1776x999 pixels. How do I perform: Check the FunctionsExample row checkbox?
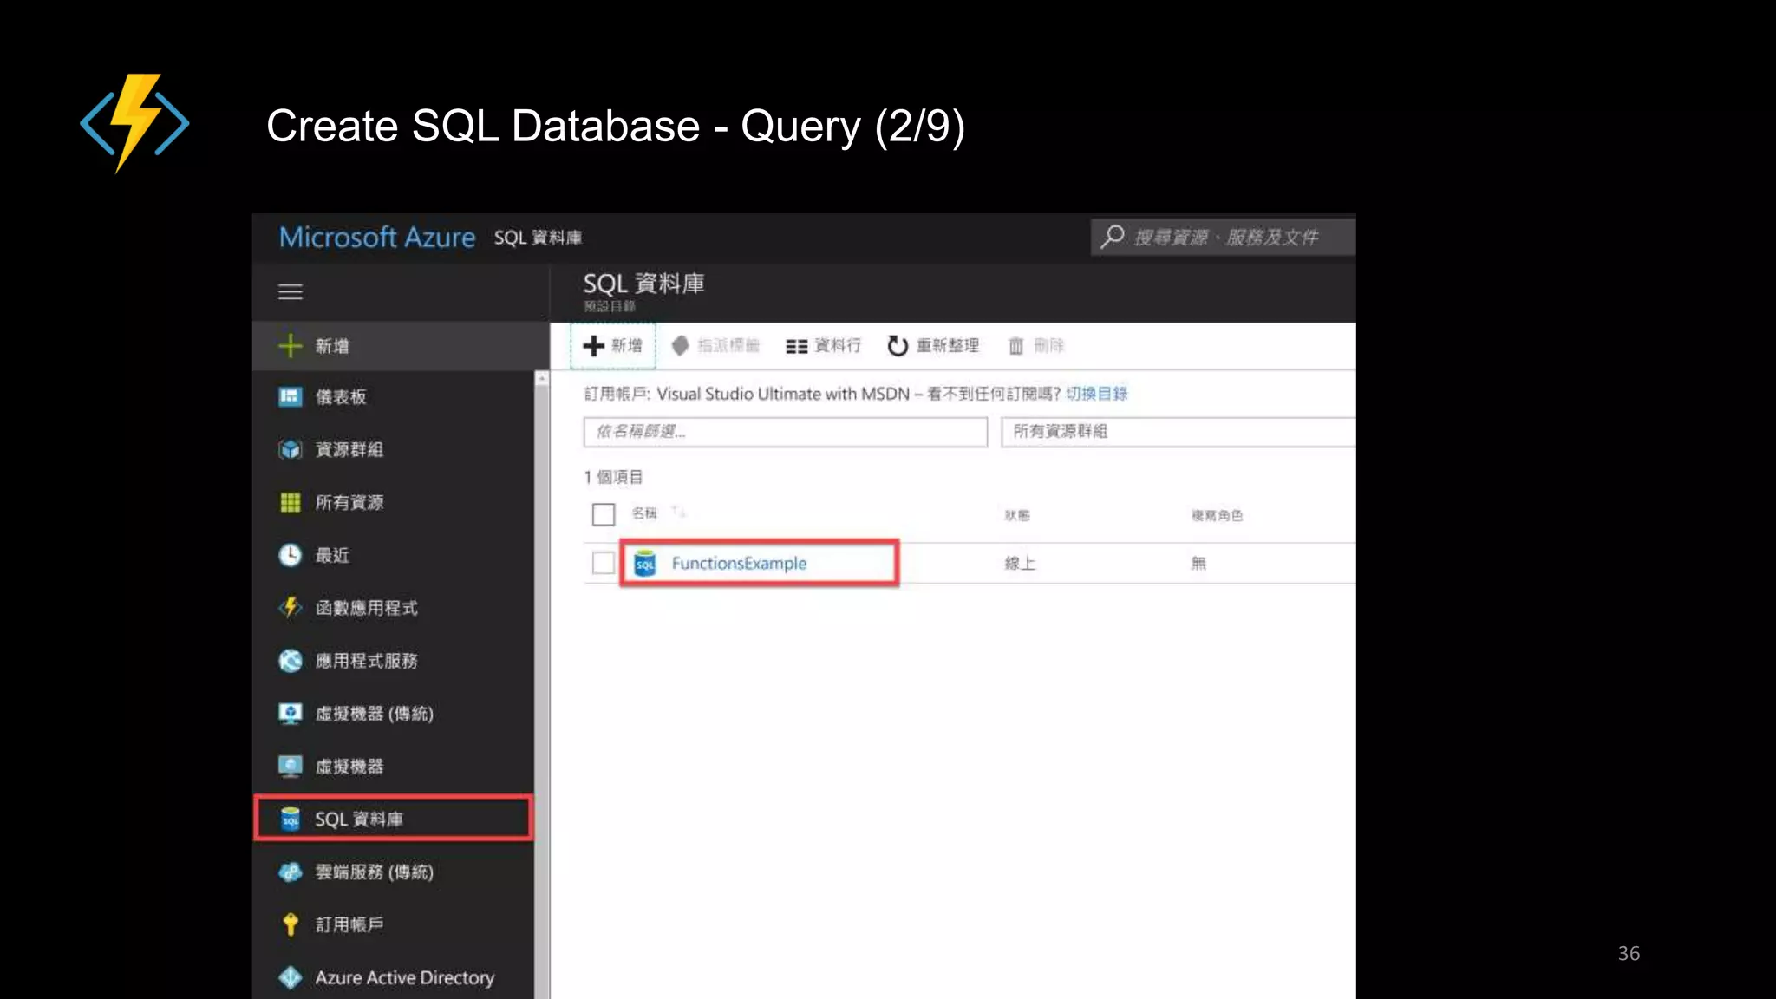pyautogui.click(x=604, y=563)
